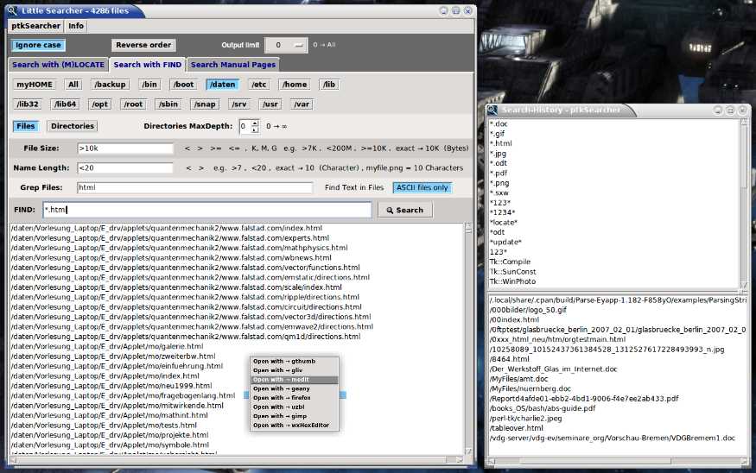
Task: Toggle the Files search type
Action: click(x=26, y=126)
